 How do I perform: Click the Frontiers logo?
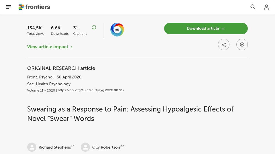(34, 7)
